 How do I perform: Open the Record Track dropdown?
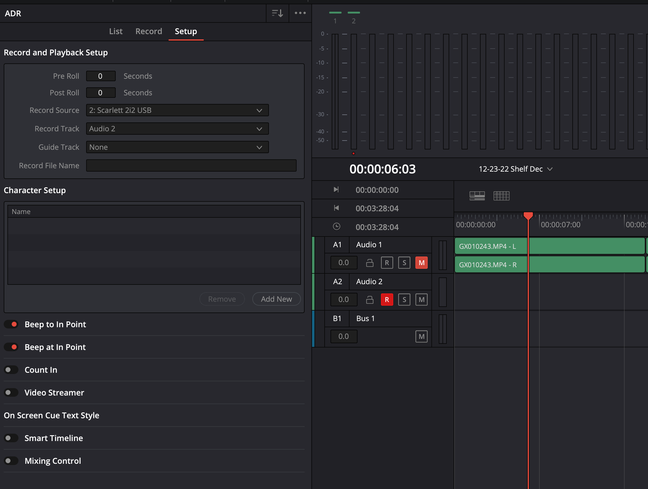[177, 129]
